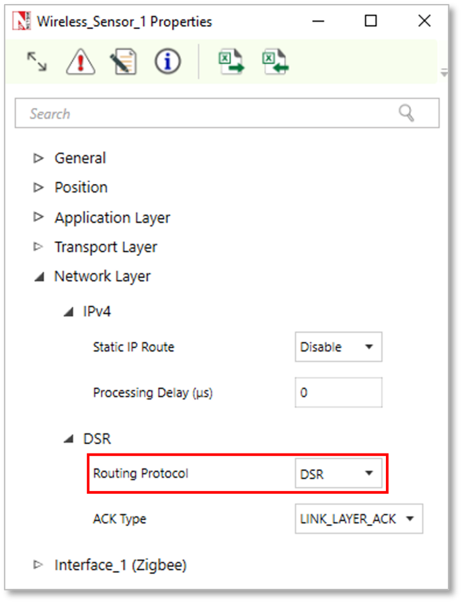Collapse the DSR subsection
This screenshot has width=462, height=603.
point(69,439)
